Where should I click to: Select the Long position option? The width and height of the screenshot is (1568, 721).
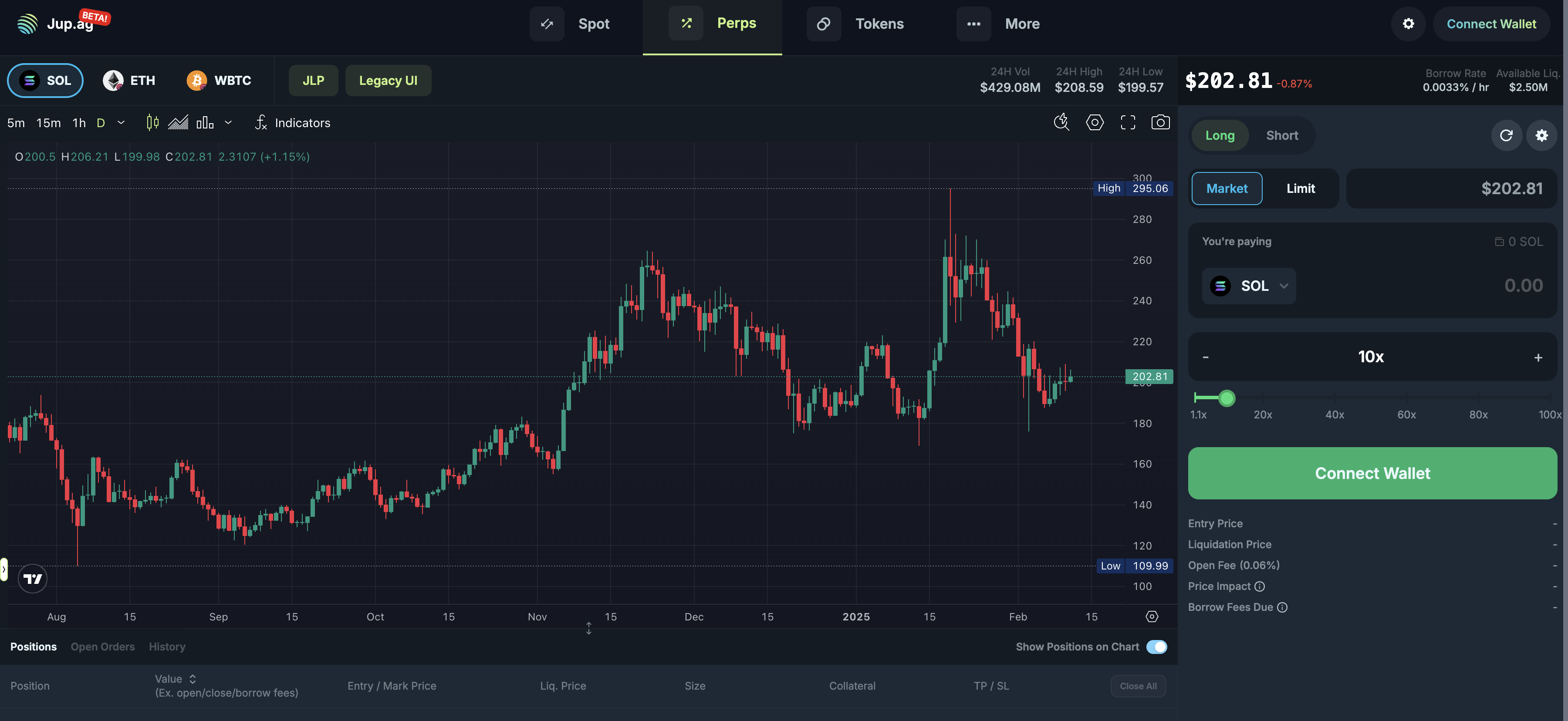[x=1220, y=135]
